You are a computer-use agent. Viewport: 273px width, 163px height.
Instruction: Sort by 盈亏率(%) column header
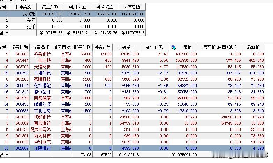pyautogui.click(x=154, y=47)
